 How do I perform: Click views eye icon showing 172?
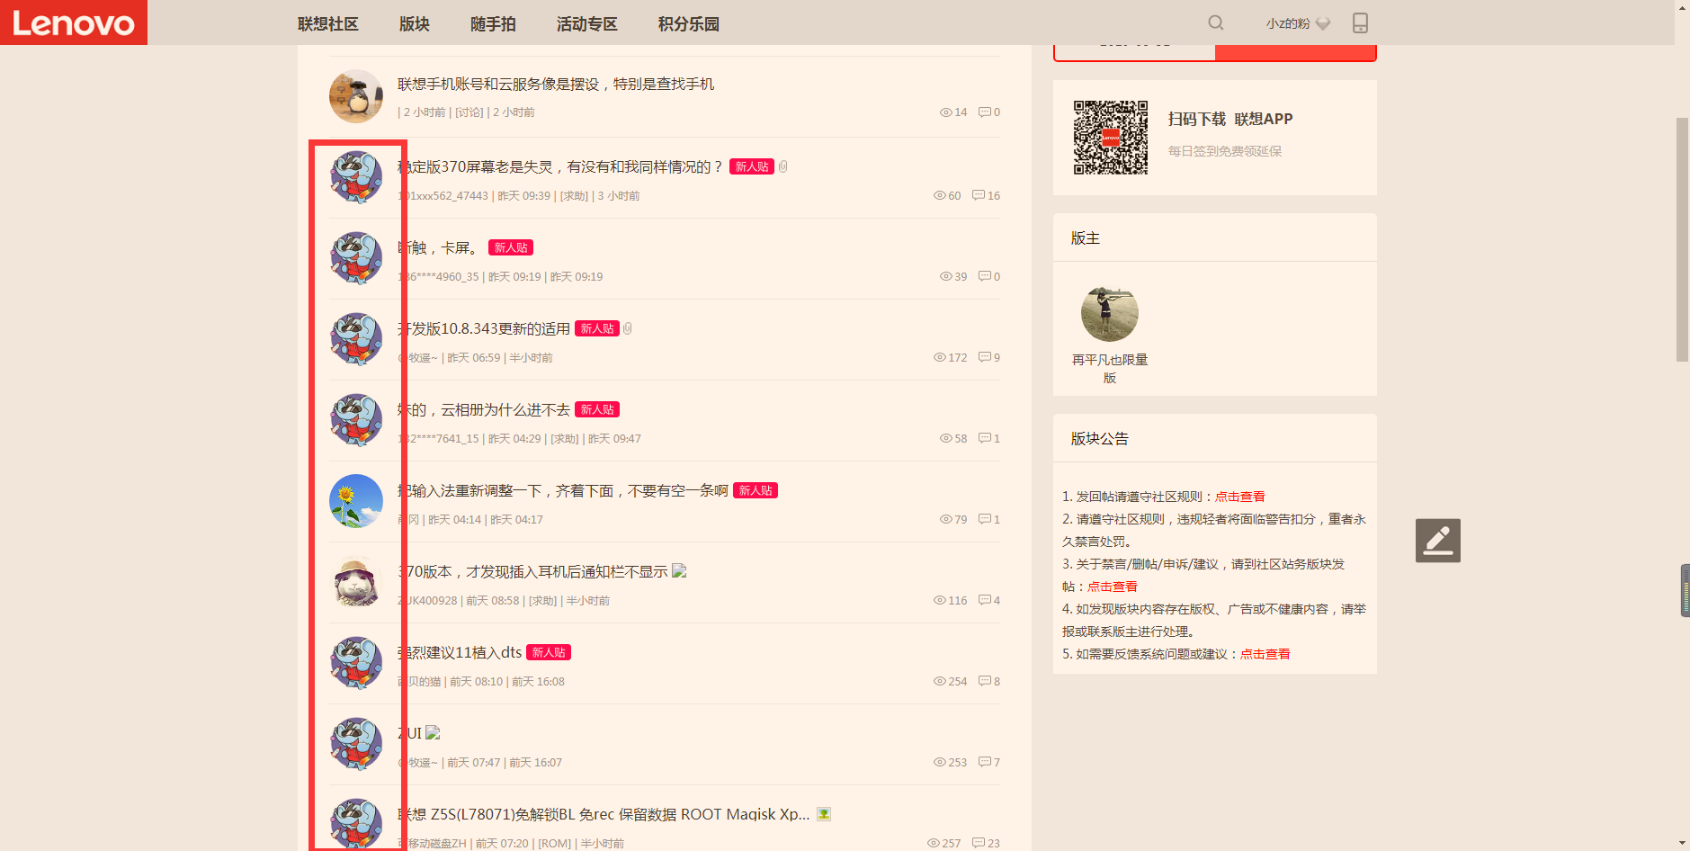click(x=939, y=357)
